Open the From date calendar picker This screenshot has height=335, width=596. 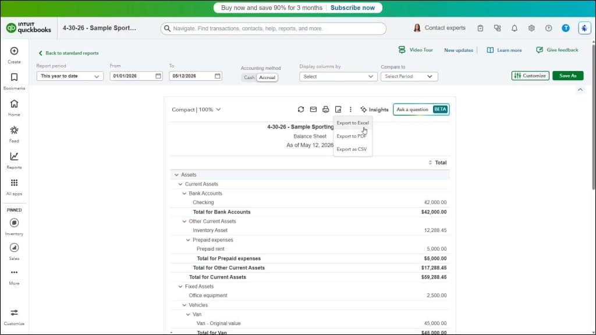pos(158,76)
